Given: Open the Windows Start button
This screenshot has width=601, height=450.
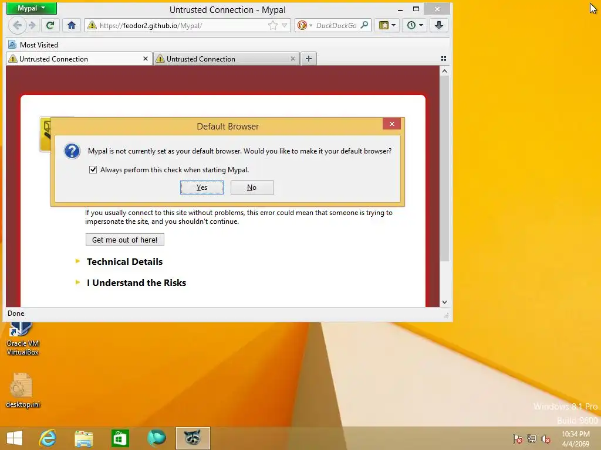Looking at the screenshot, I should [15, 438].
